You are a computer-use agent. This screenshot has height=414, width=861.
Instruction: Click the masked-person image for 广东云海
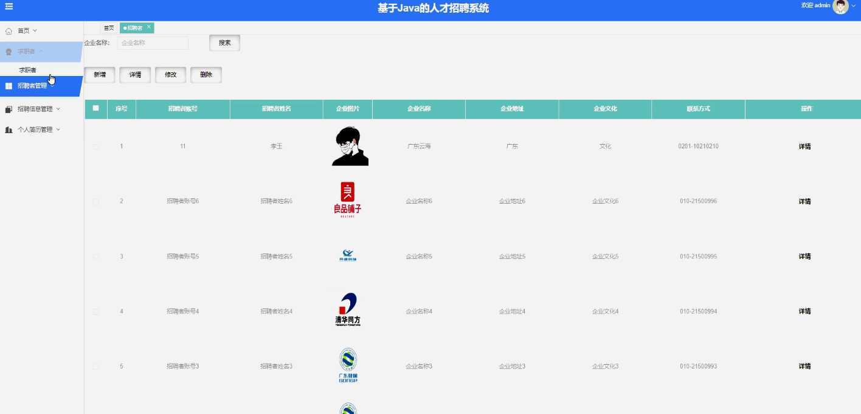pyautogui.click(x=350, y=146)
